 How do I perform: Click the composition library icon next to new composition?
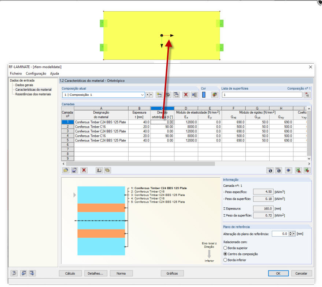click(168, 95)
